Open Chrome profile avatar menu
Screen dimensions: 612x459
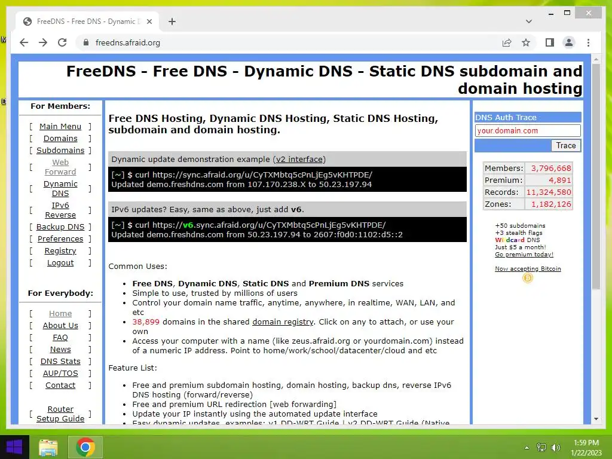pyautogui.click(x=569, y=42)
